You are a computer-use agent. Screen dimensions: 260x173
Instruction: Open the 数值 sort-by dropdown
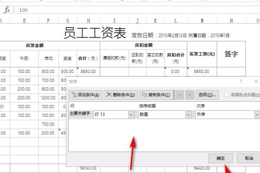click(188, 114)
